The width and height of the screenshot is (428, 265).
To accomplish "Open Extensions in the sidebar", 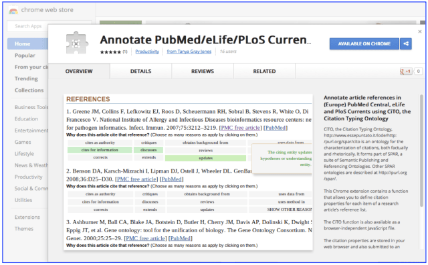I will (27, 217).
